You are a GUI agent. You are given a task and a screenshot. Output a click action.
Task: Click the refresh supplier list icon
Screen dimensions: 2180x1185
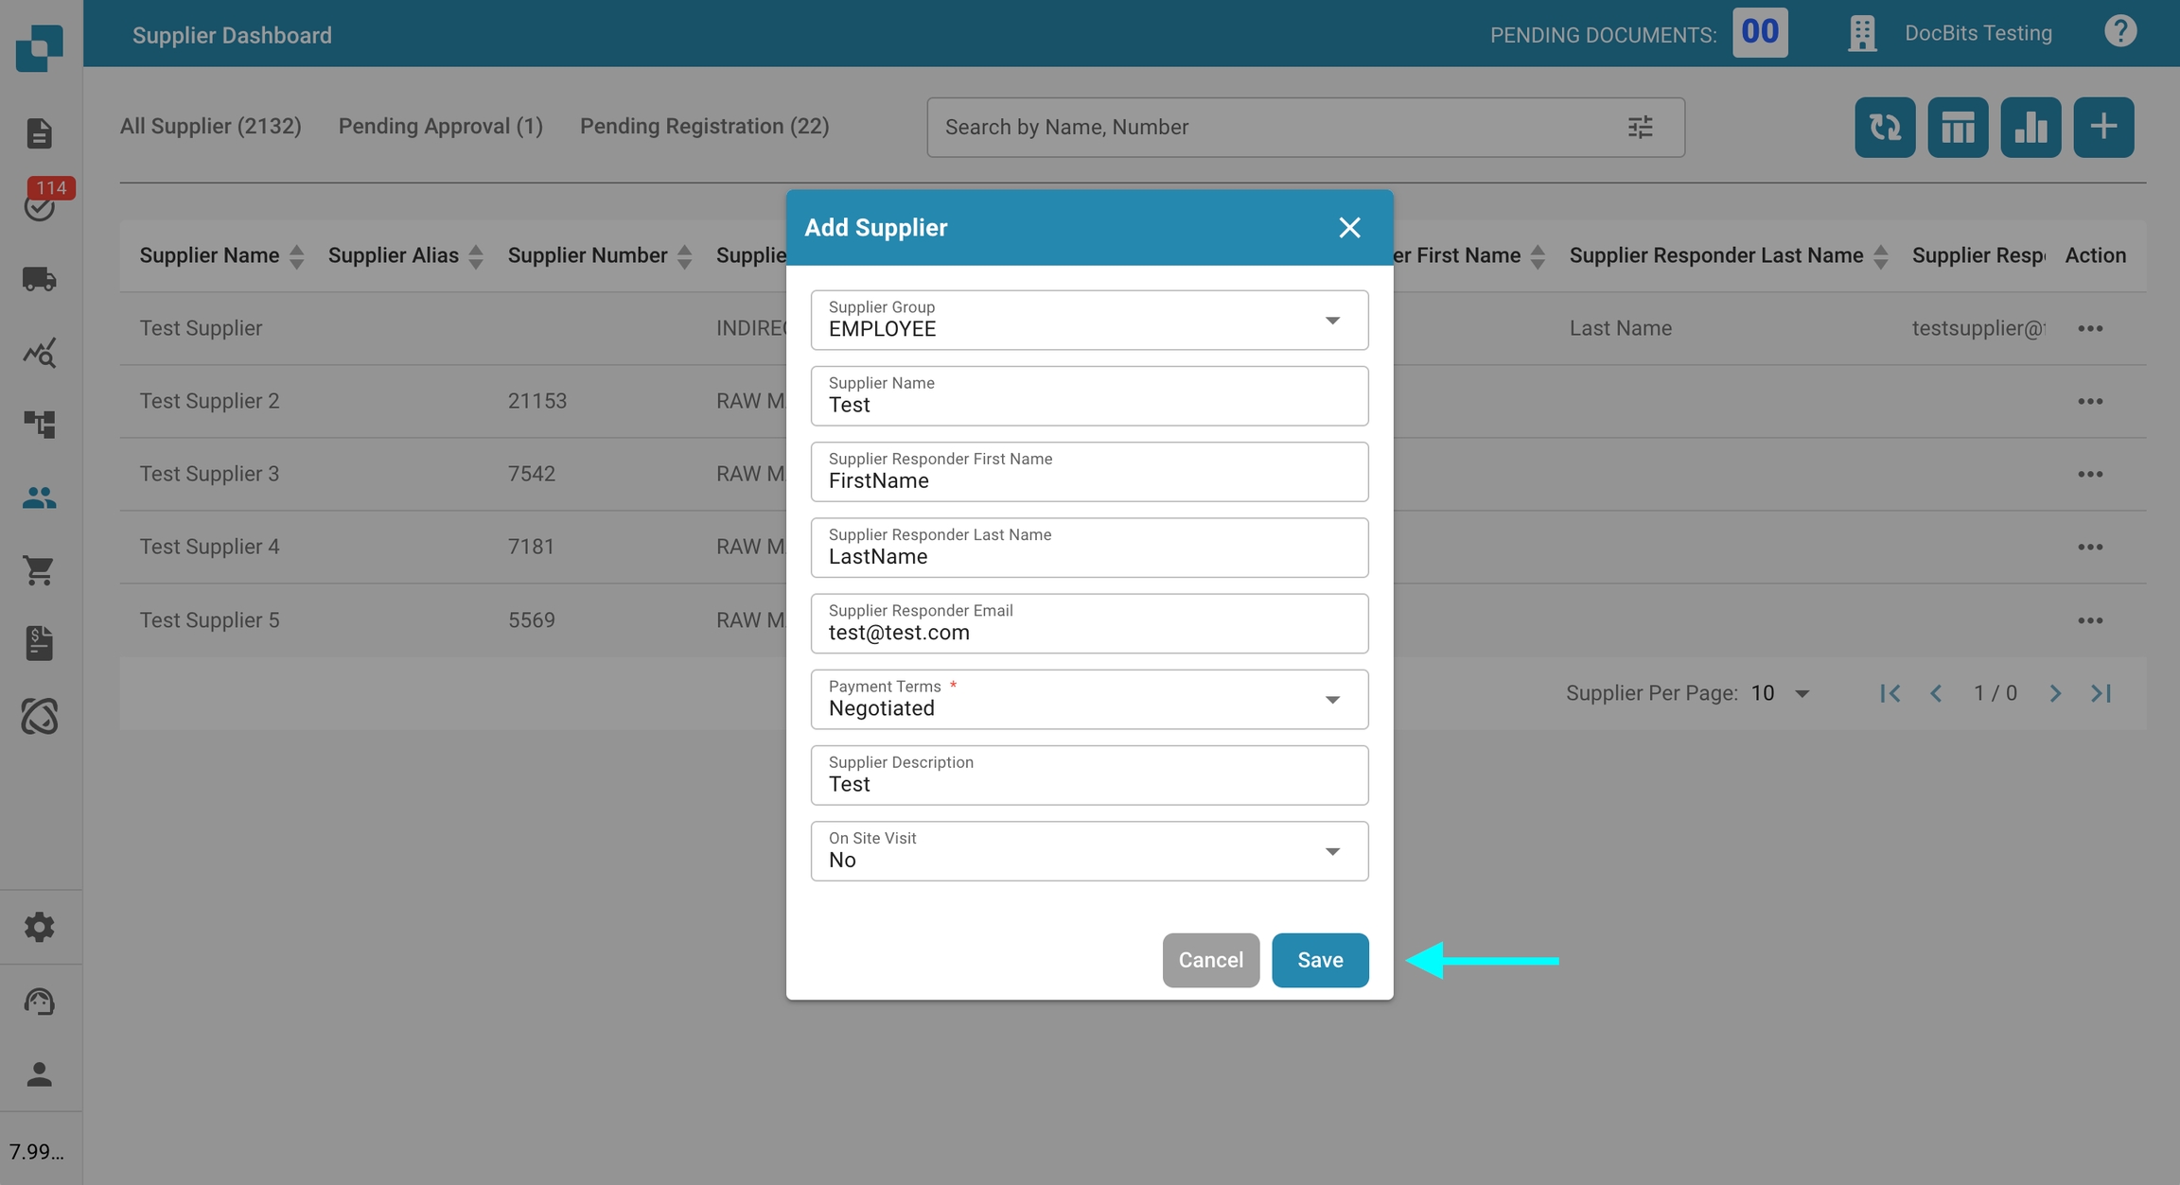coord(1884,127)
